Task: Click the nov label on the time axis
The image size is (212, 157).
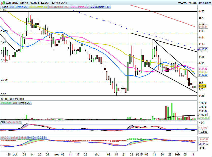Action: tap(57, 154)
